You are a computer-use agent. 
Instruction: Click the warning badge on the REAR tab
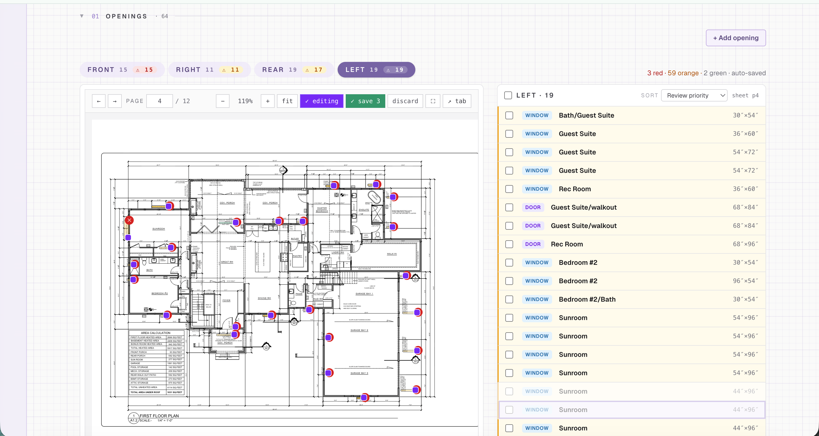pyautogui.click(x=314, y=70)
